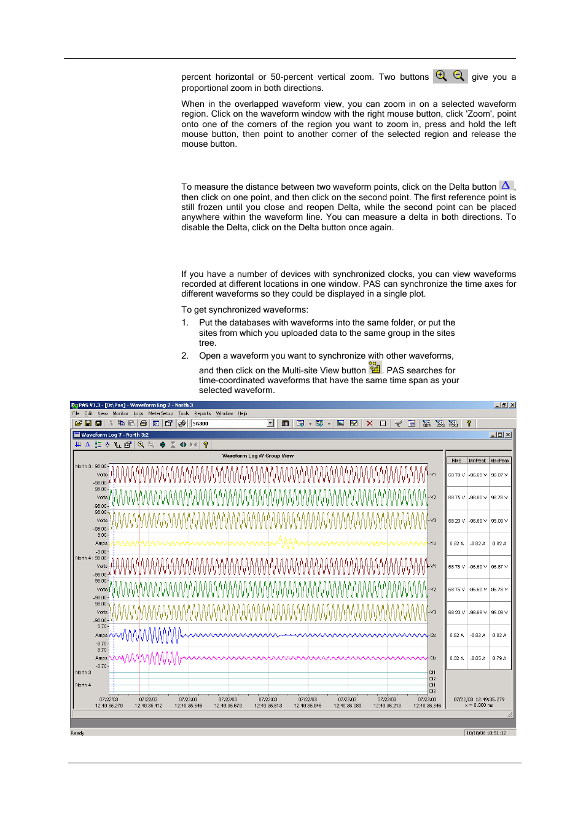Click the Paste icon in main toolbar

tap(131, 423)
